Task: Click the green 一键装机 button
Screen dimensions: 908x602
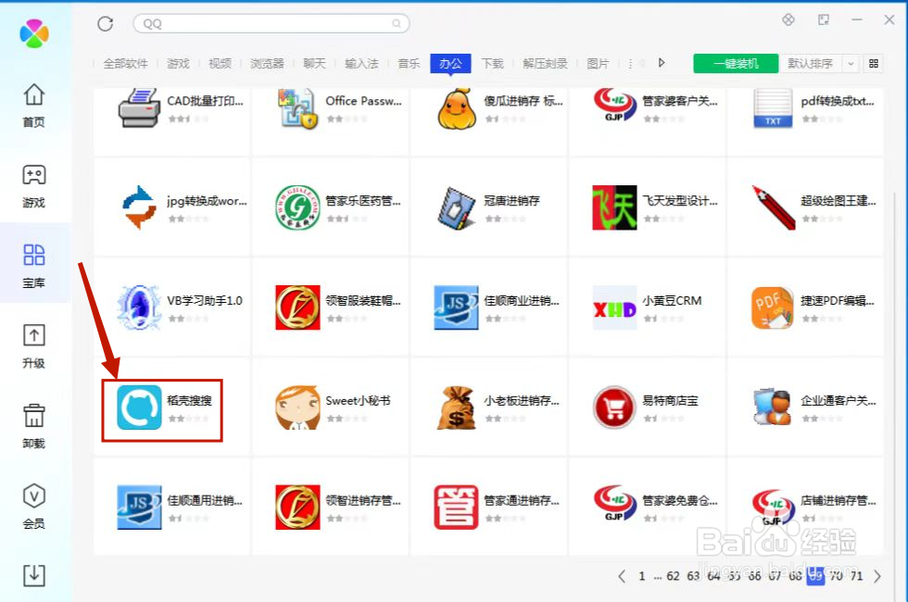Action: tap(736, 63)
